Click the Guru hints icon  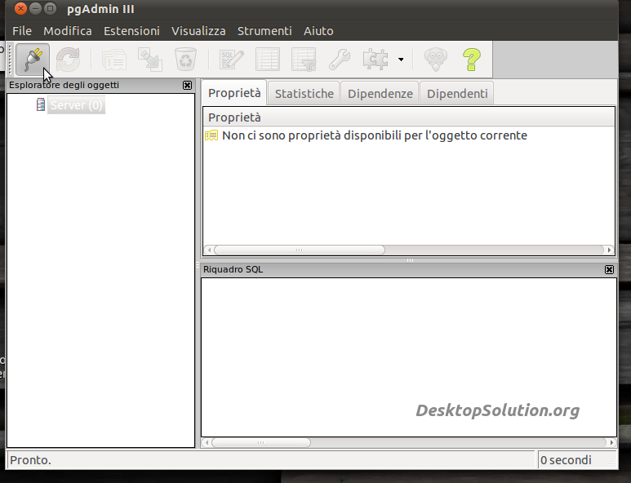pyautogui.click(x=436, y=60)
